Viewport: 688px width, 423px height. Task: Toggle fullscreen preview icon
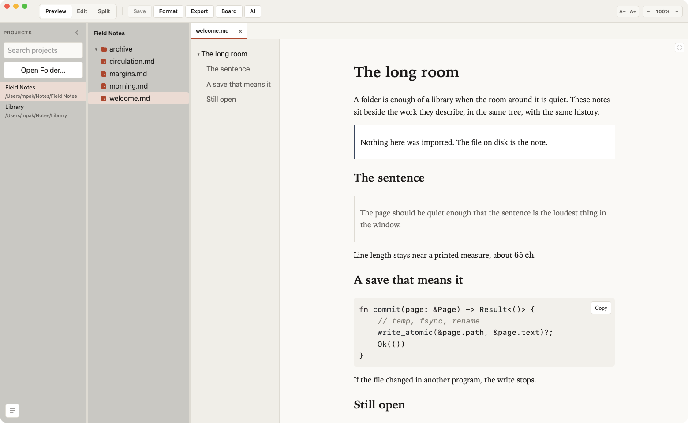click(680, 48)
